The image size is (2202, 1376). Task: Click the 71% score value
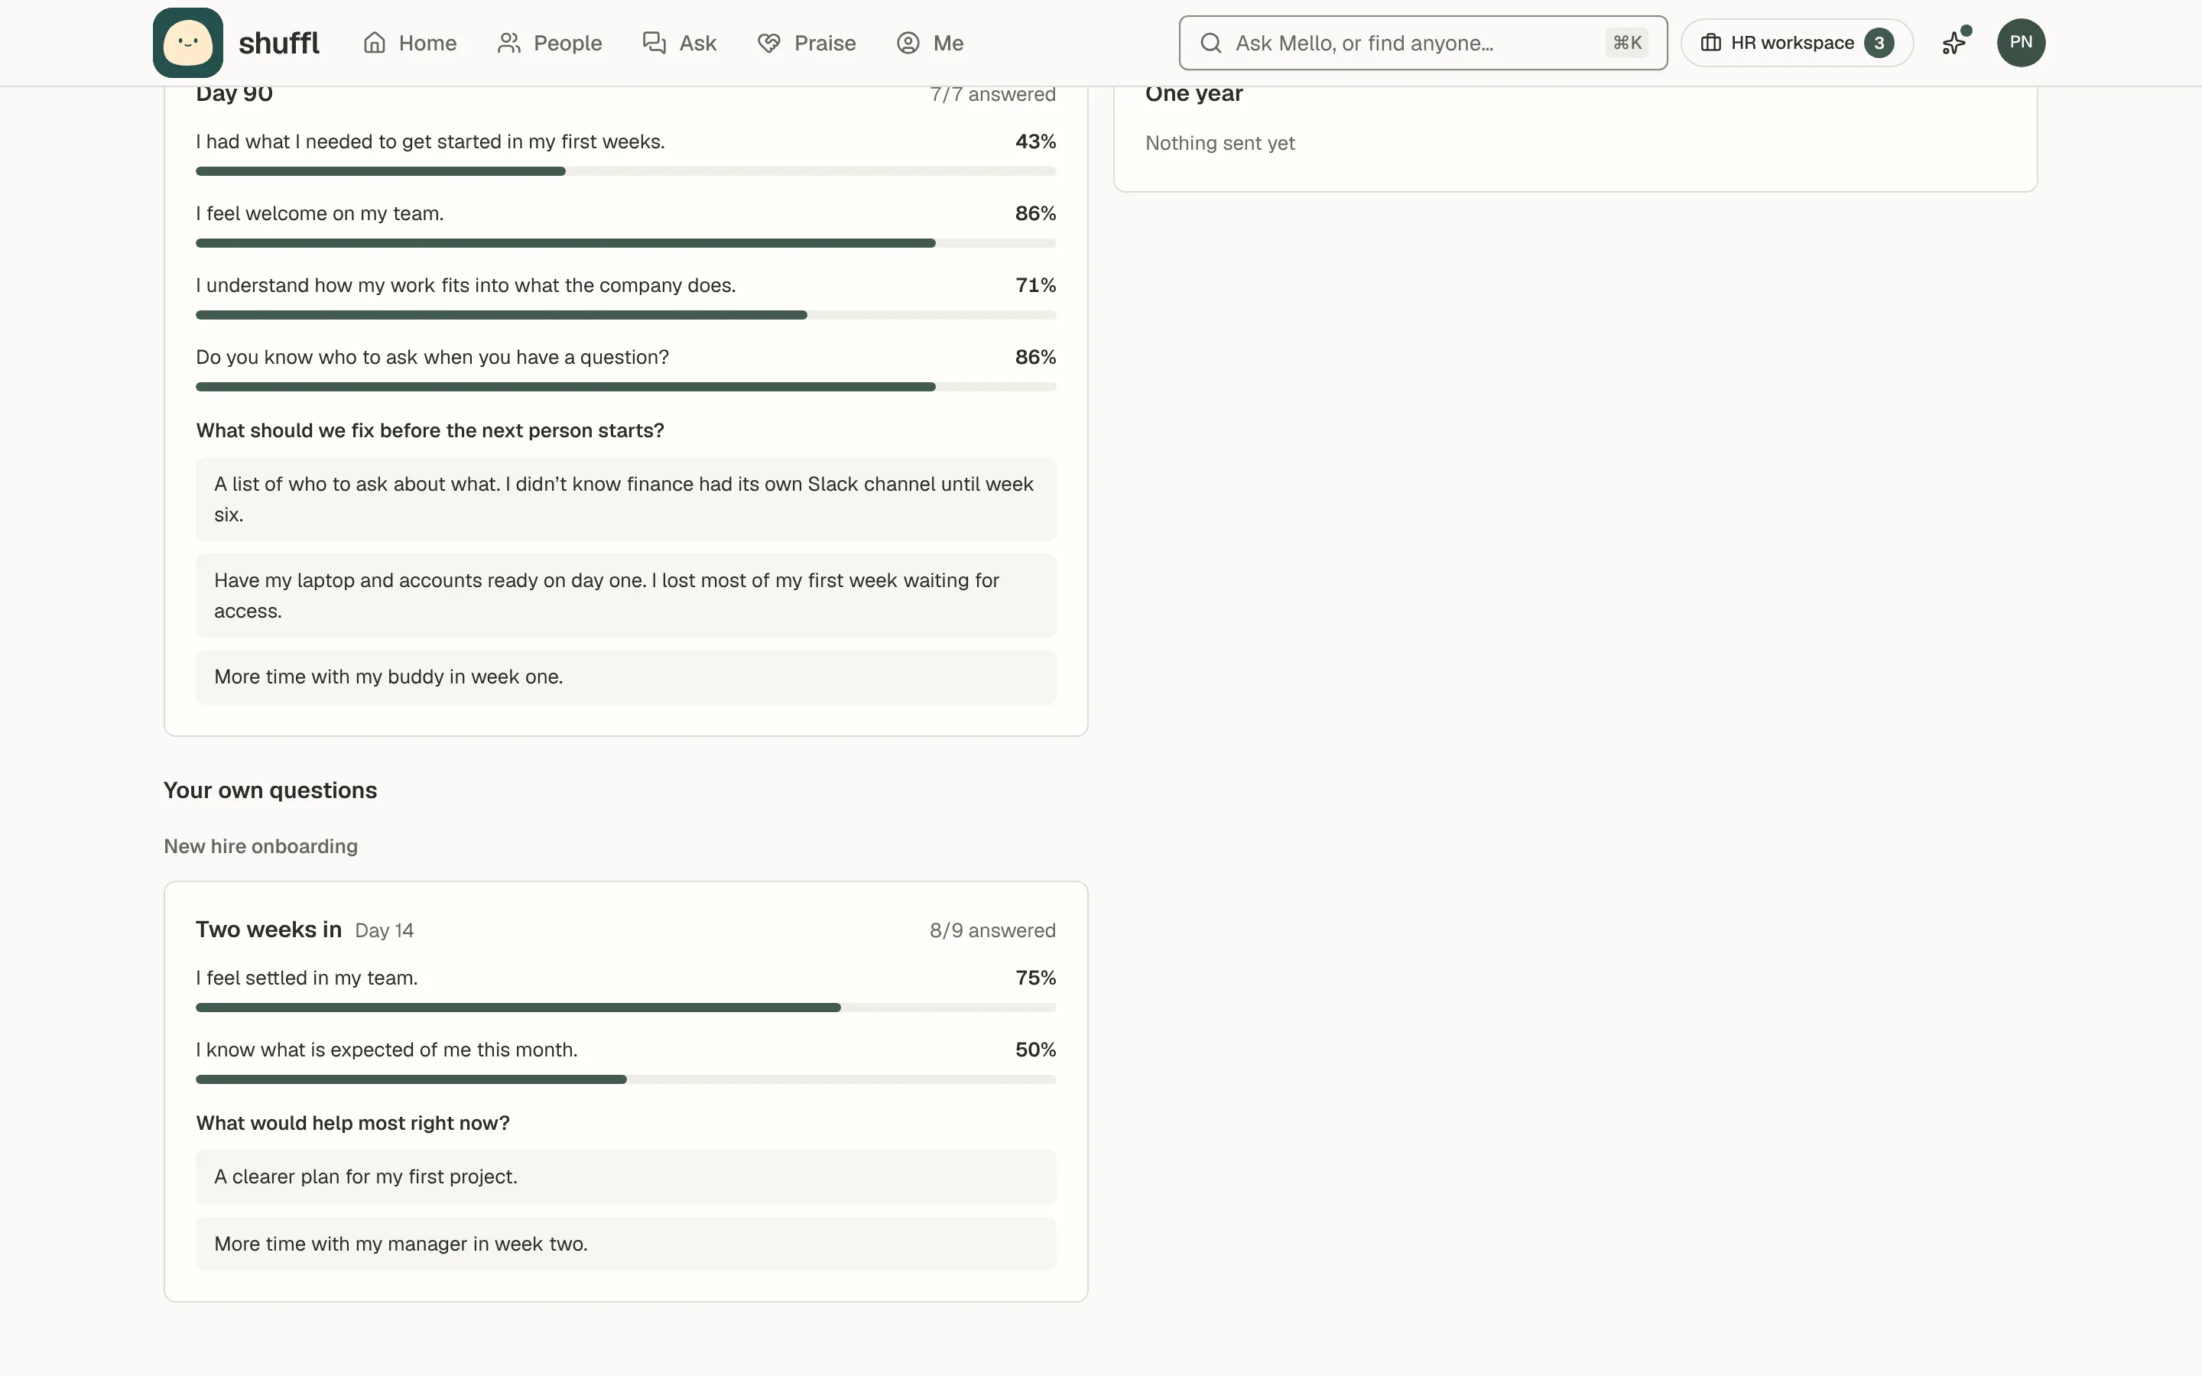pos(1035,286)
